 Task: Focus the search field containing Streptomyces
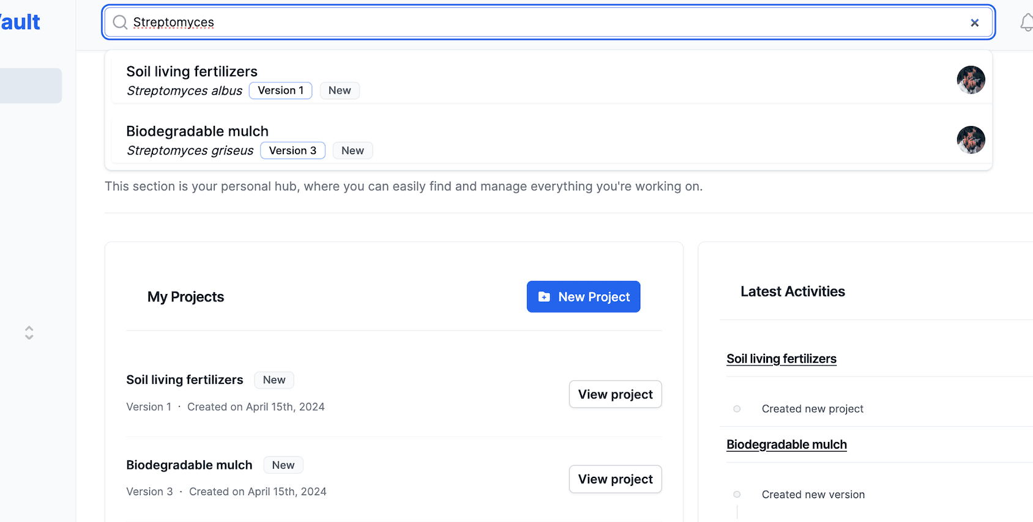click(x=539, y=23)
